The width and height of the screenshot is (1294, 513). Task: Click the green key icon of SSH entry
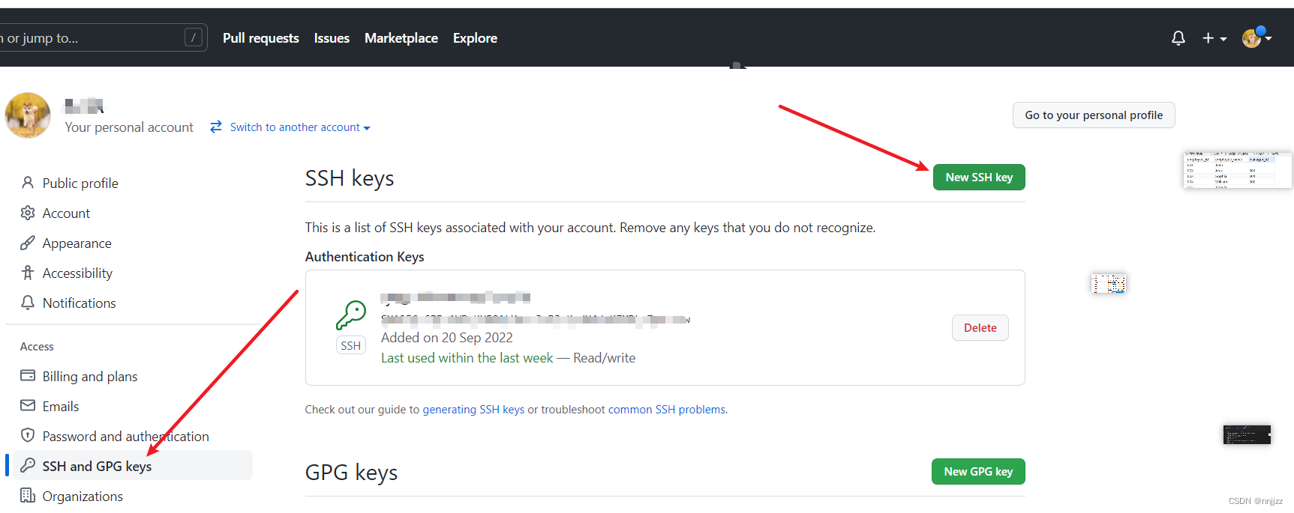(351, 315)
